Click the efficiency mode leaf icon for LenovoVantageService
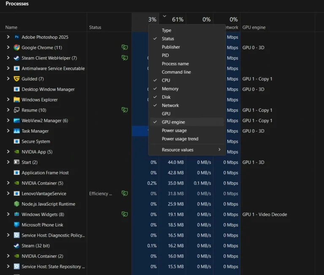The width and height of the screenshot is (324, 275). pos(124,194)
